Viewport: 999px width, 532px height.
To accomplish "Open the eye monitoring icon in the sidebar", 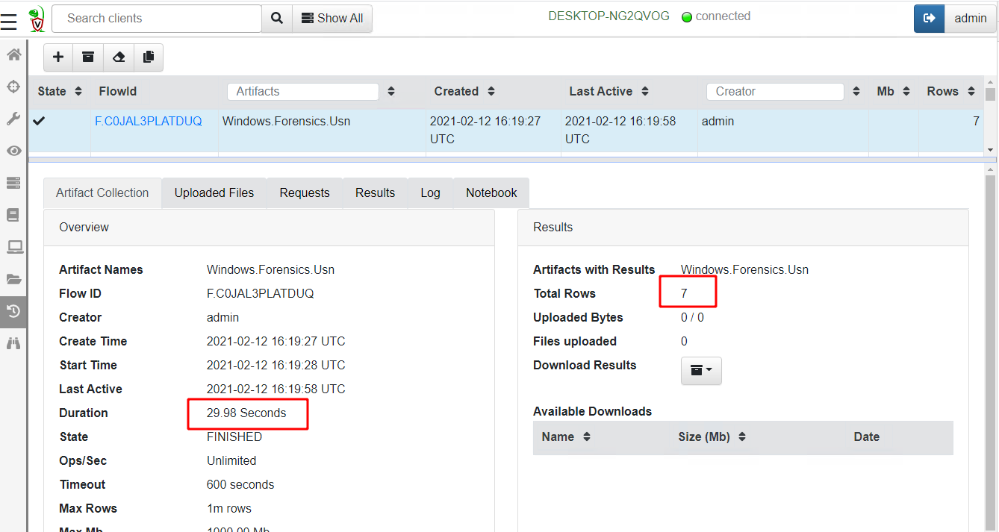I will pyautogui.click(x=13, y=151).
